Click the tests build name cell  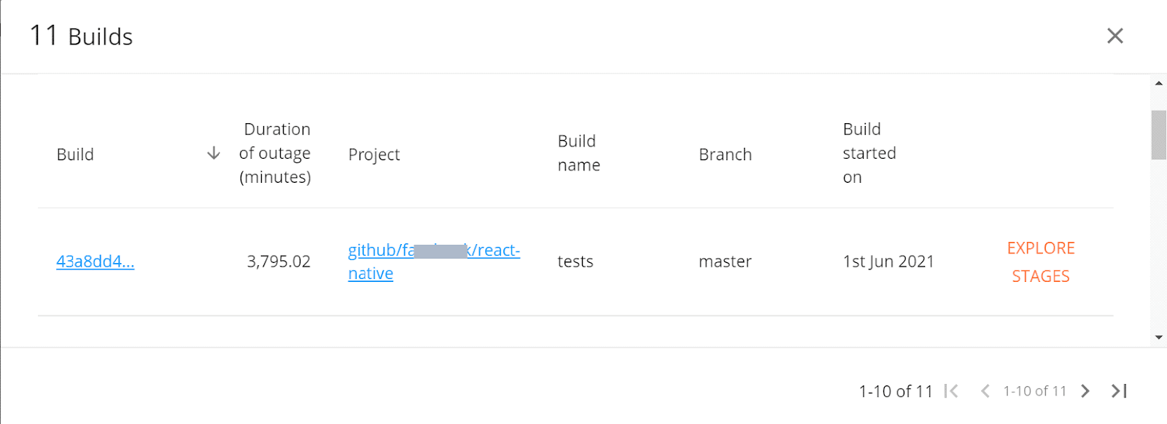point(575,261)
